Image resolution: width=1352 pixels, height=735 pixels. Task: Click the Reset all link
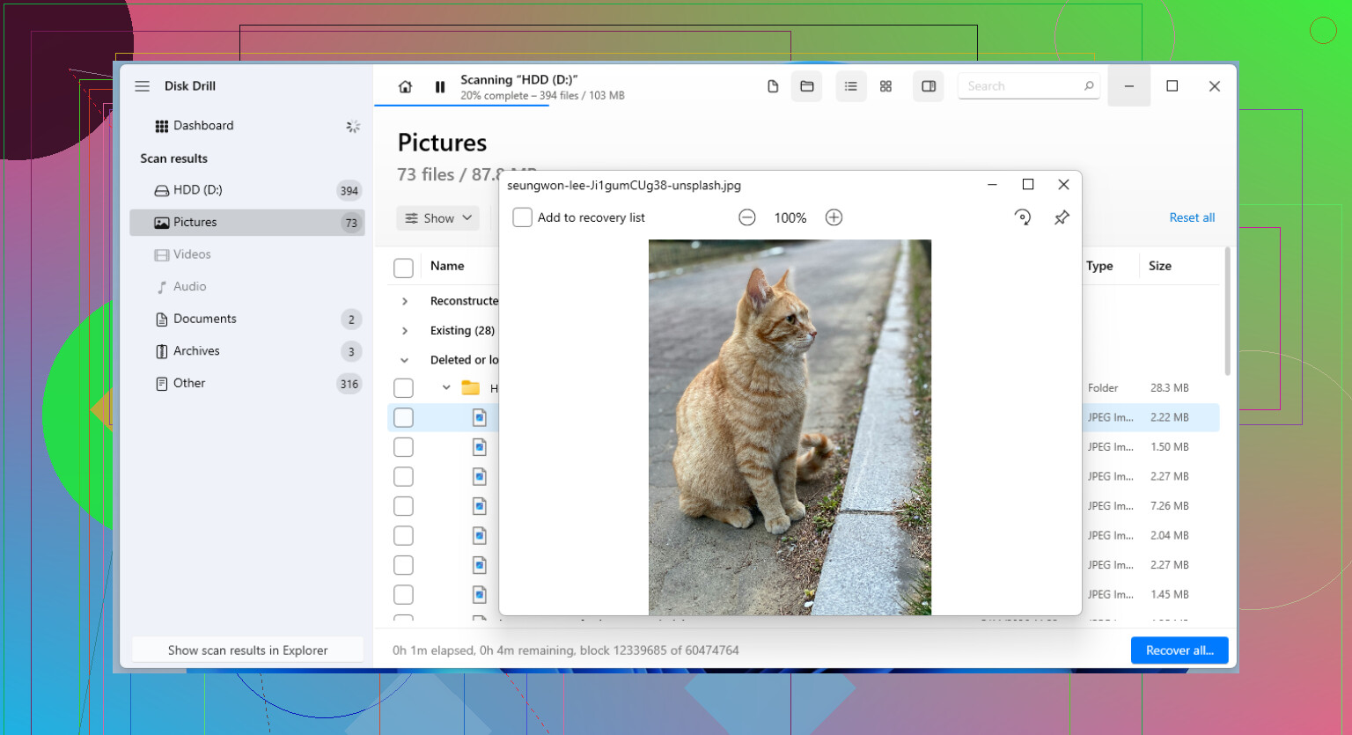coord(1192,217)
